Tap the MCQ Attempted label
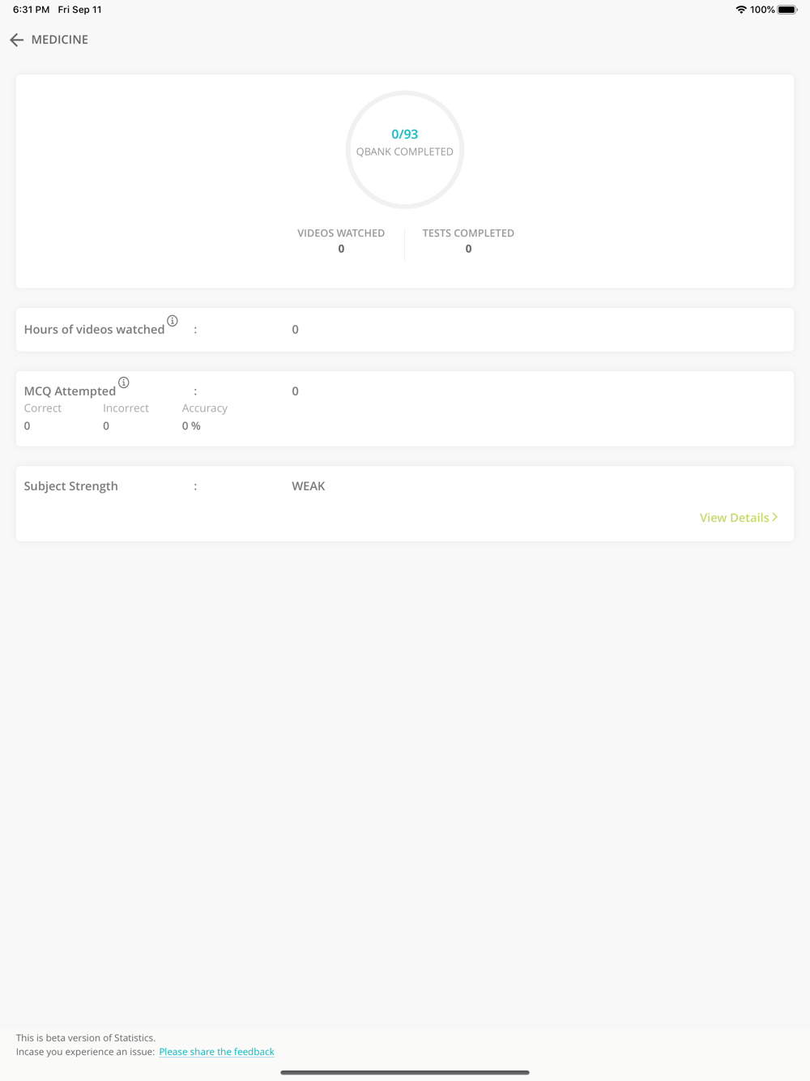Screen dimensions: 810x1081 click(x=70, y=391)
